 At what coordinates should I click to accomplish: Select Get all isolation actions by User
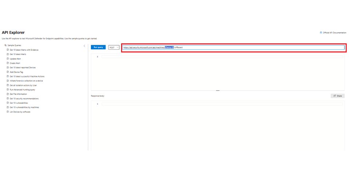coord(23,85)
